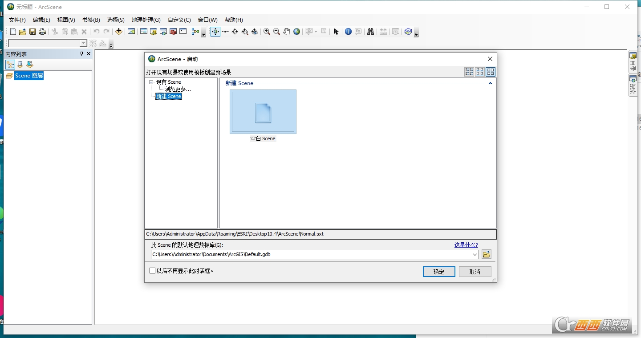Select the Zoom to Target tool

tap(245, 32)
